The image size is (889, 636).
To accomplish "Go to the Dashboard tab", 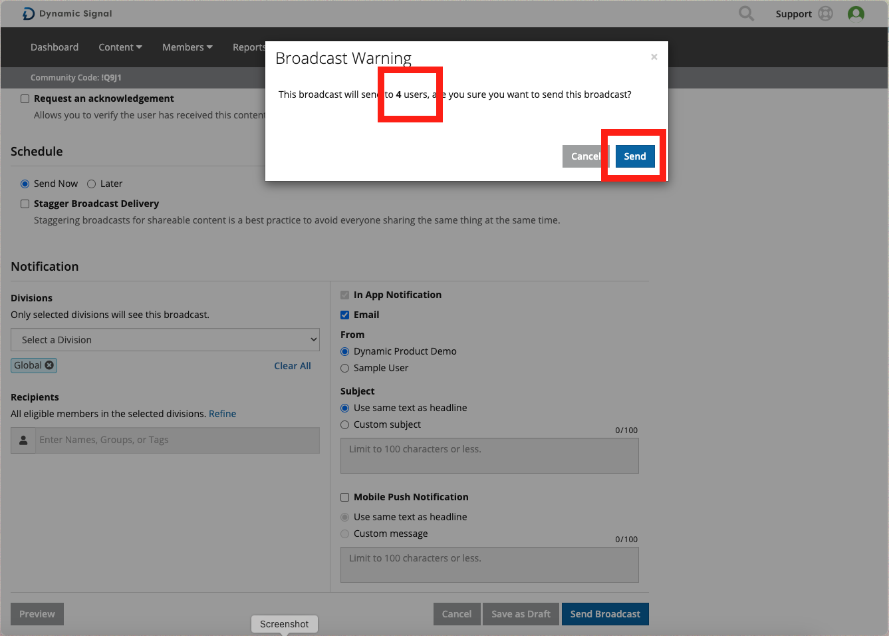I will (55, 47).
